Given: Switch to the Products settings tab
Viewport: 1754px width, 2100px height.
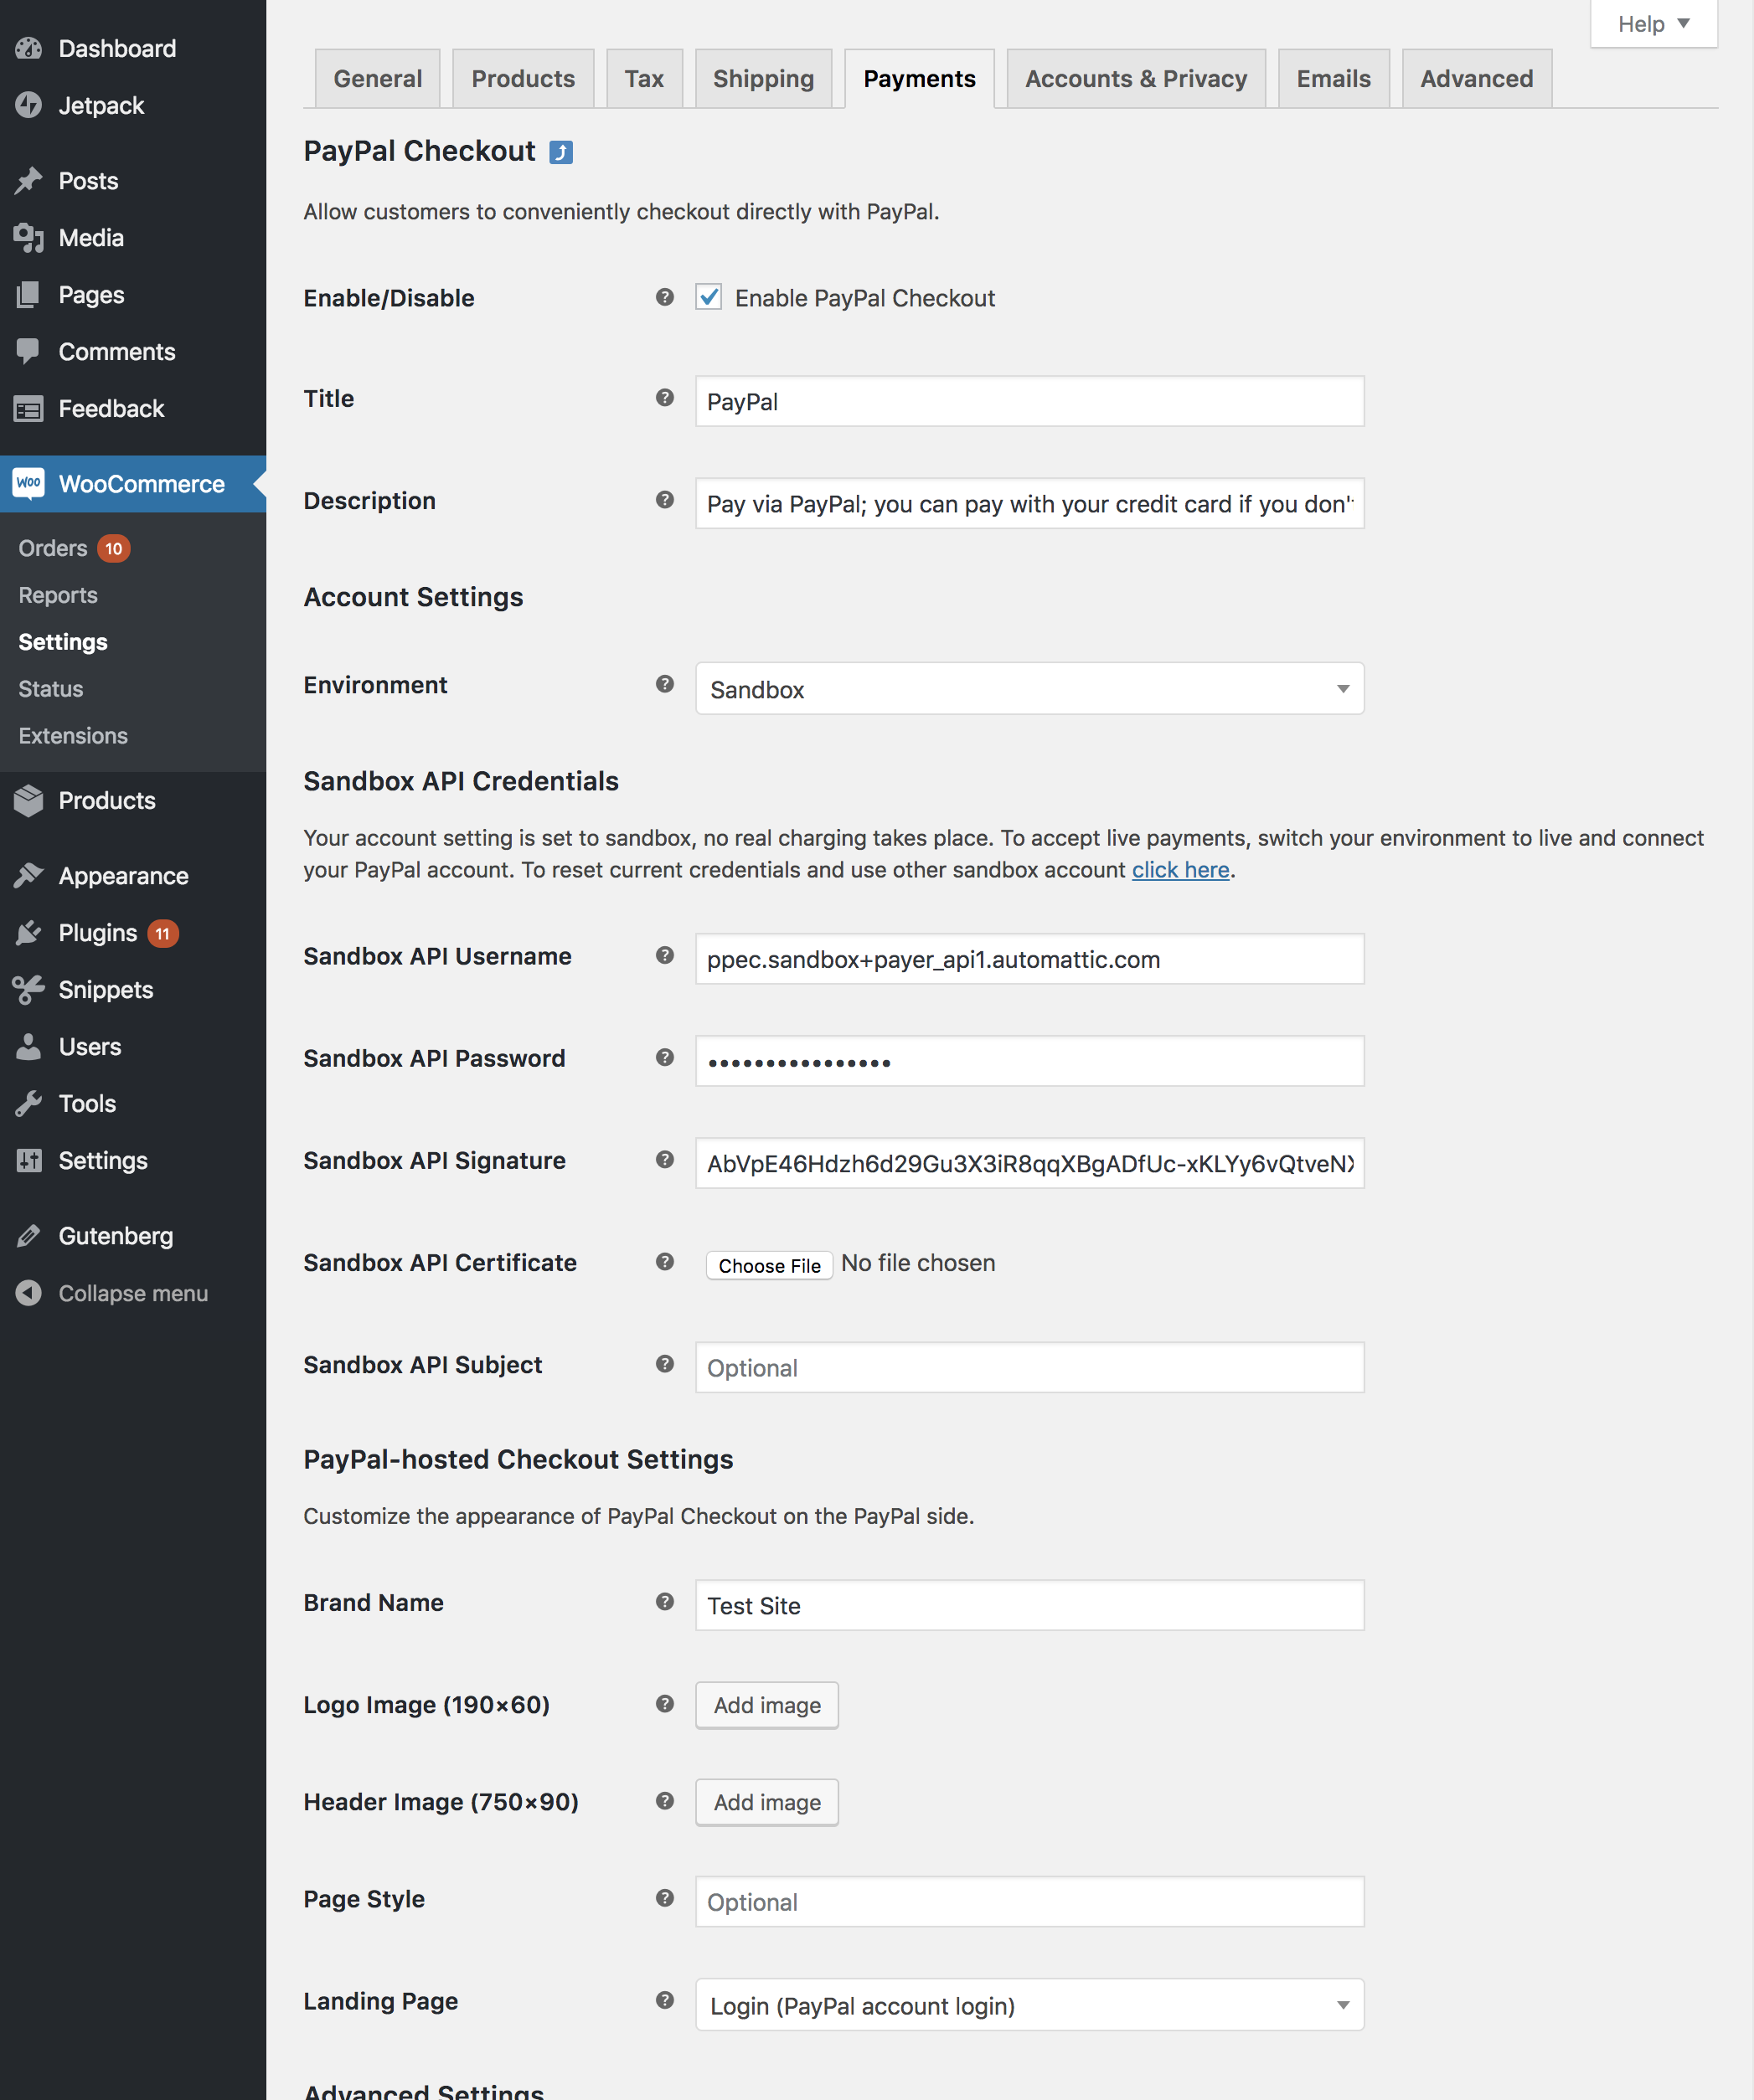Looking at the screenshot, I should point(524,78).
